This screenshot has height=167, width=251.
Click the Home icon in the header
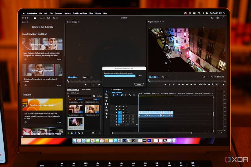tap(35, 18)
